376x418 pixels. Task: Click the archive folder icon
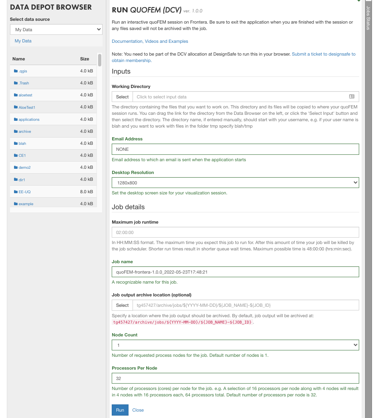tap(16, 131)
